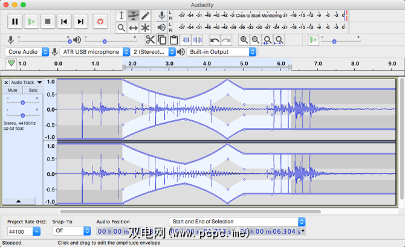Click the Pause button
This screenshot has width=405, height=247.
[15, 21]
